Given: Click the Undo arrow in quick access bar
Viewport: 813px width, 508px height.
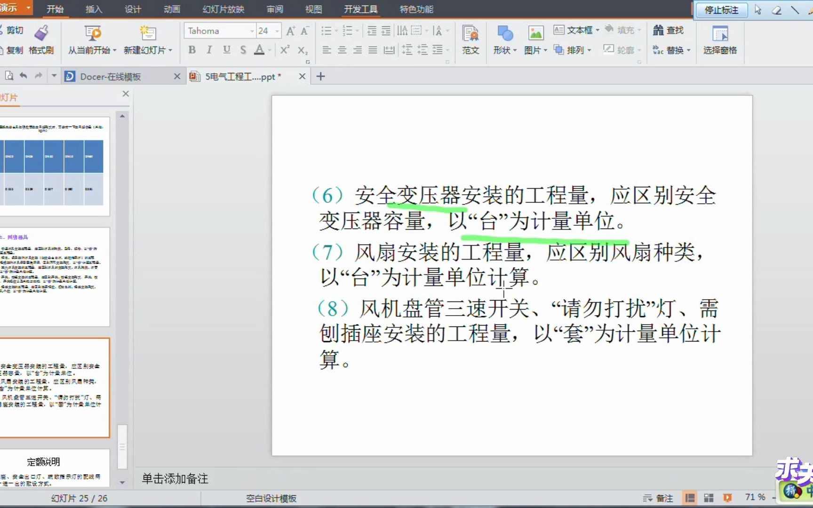Looking at the screenshot, I should pyautogui.click(x=24, y=76).
